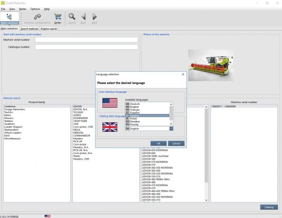Expand the catalog data language dropdown
Image resolution: width=282 pixels, height=218 pixels.
point(171,129)
